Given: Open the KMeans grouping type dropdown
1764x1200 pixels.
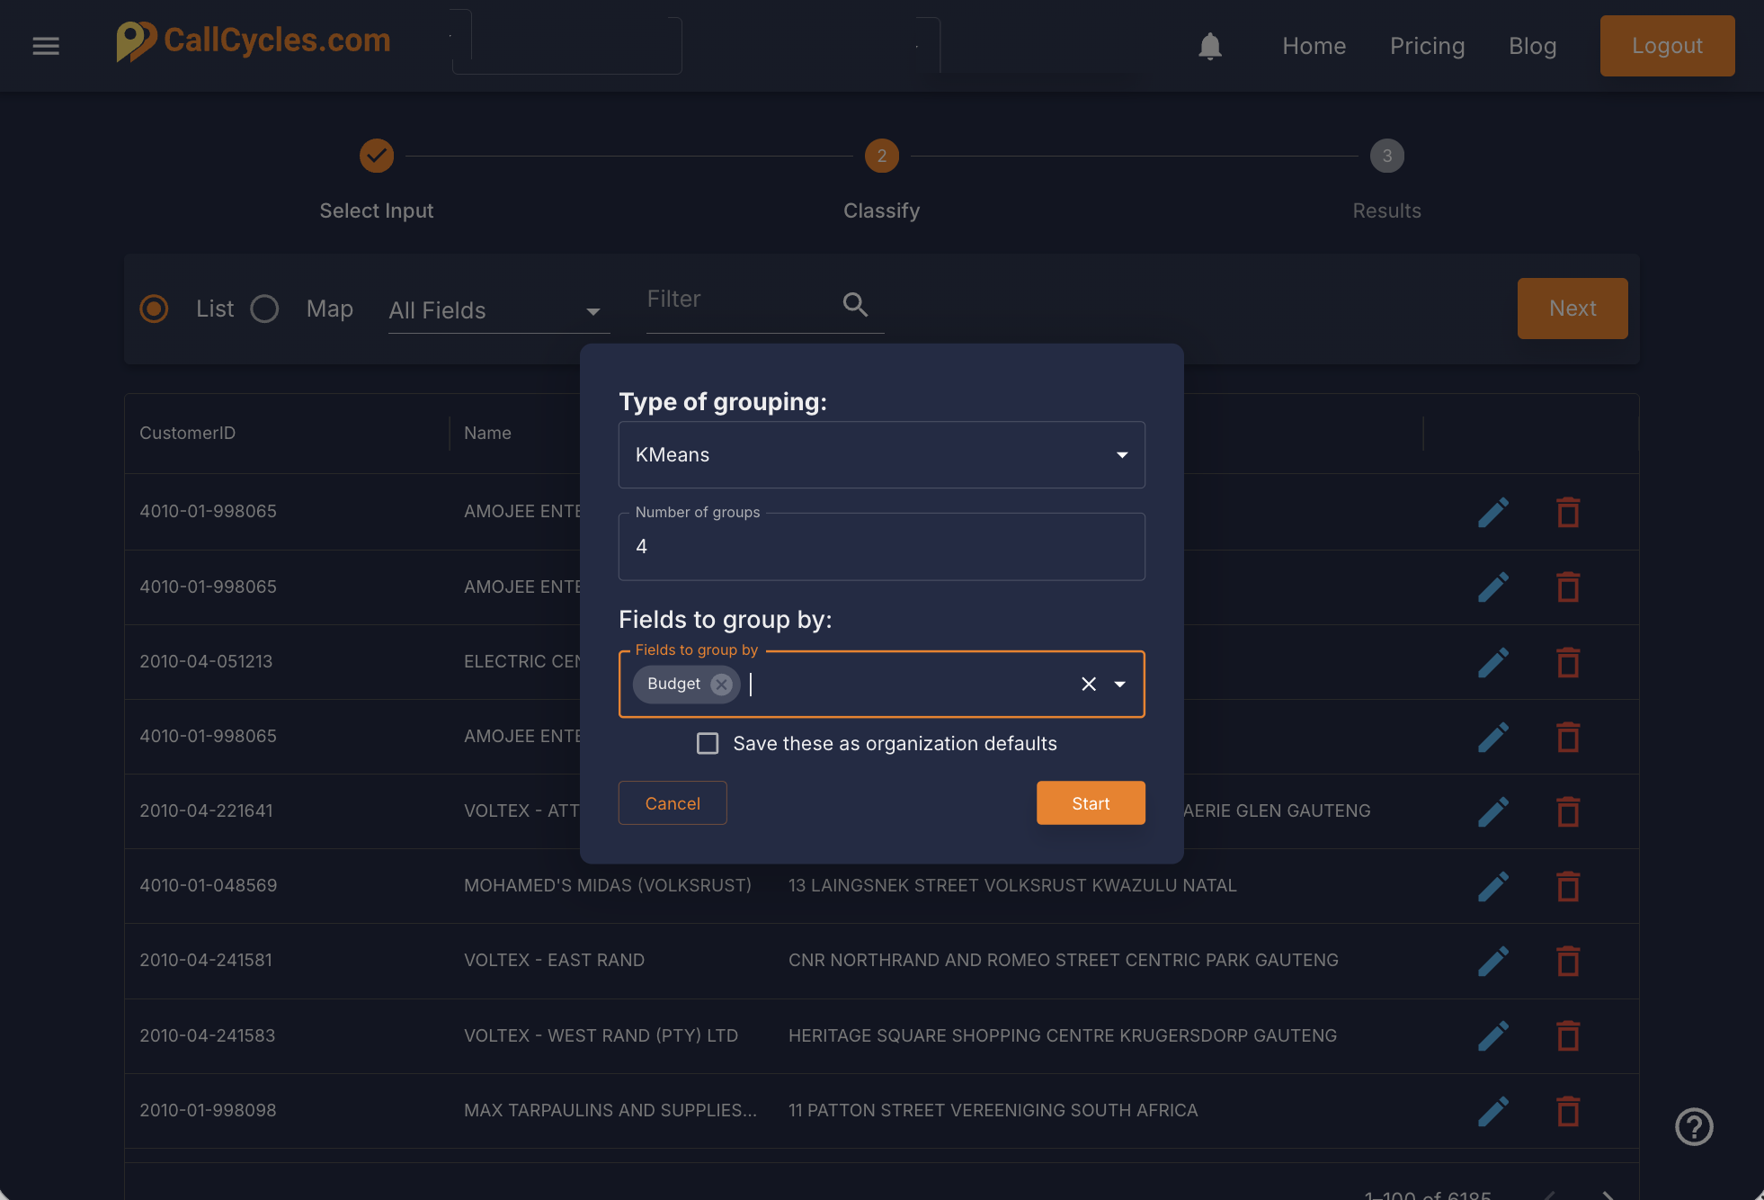Looking at the screenshot, I should tap(881, 455).
